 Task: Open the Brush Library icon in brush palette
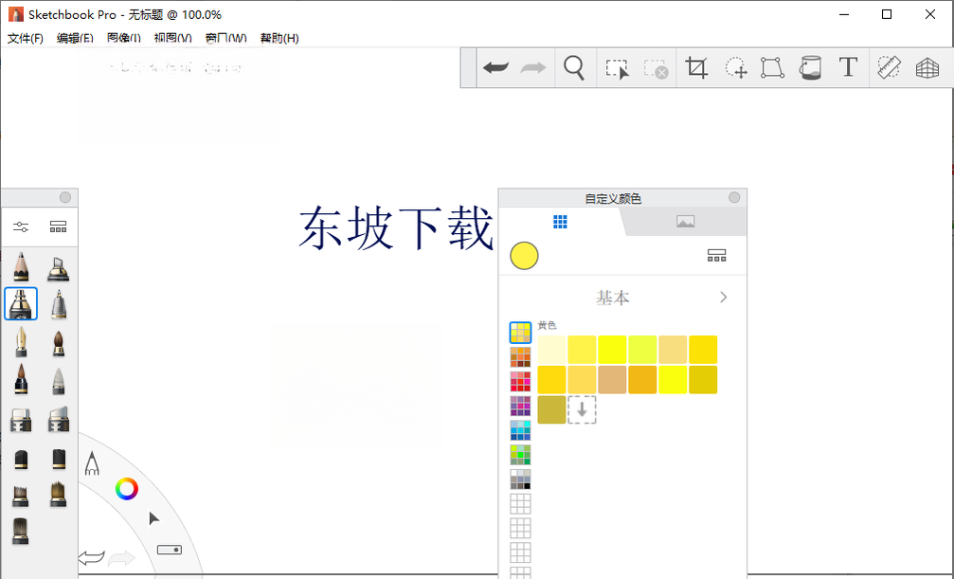[59, 227]
